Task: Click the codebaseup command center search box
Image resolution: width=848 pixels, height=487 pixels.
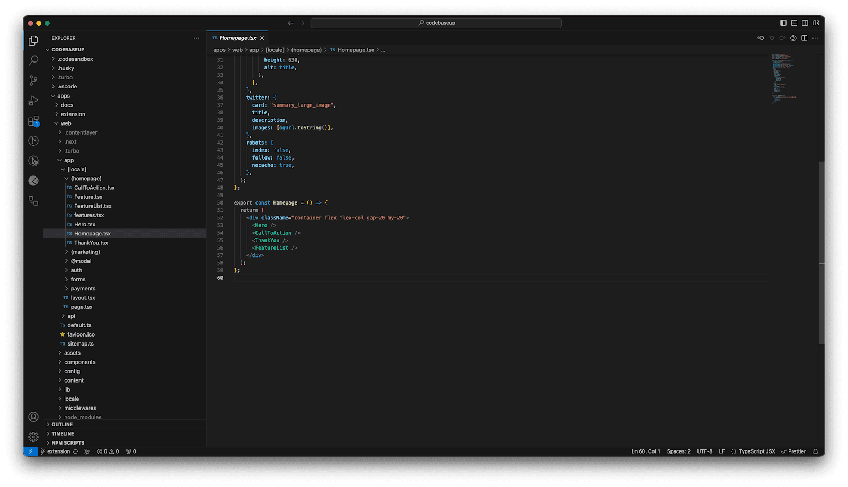Action: pyautogui.click(x=436, y=23)
